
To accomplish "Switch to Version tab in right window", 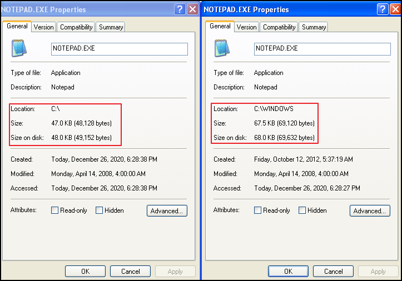I will (246, 27).
